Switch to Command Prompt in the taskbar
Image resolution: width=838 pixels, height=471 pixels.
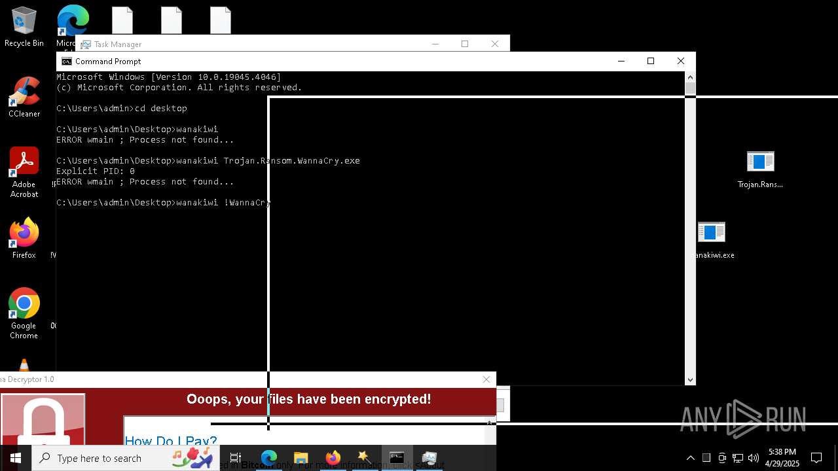397,458
